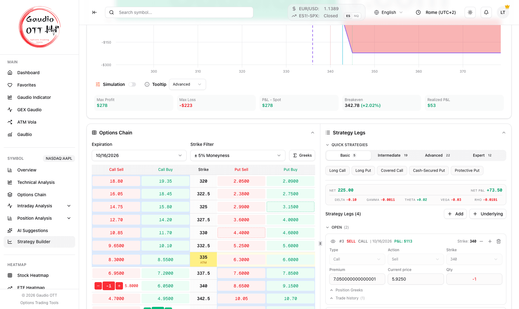Click the tooltip info icon

tap(147, 84)
